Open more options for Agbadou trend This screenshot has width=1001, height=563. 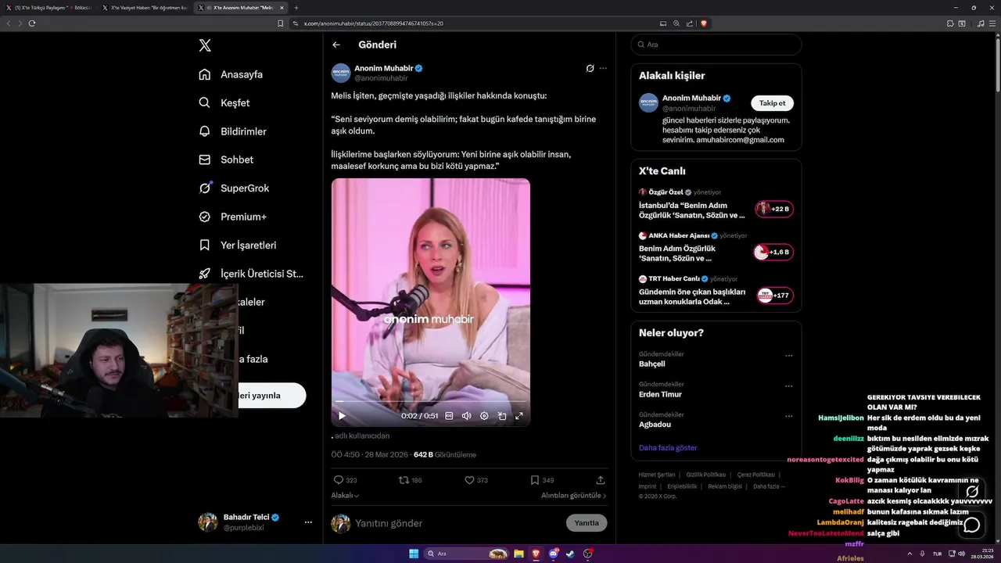coord(789,417)
